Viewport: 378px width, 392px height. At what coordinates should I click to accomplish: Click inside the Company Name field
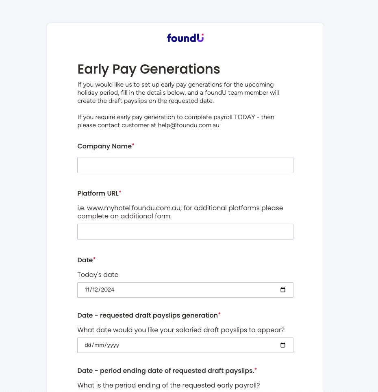pyautogui.click(x=185, y=165)
